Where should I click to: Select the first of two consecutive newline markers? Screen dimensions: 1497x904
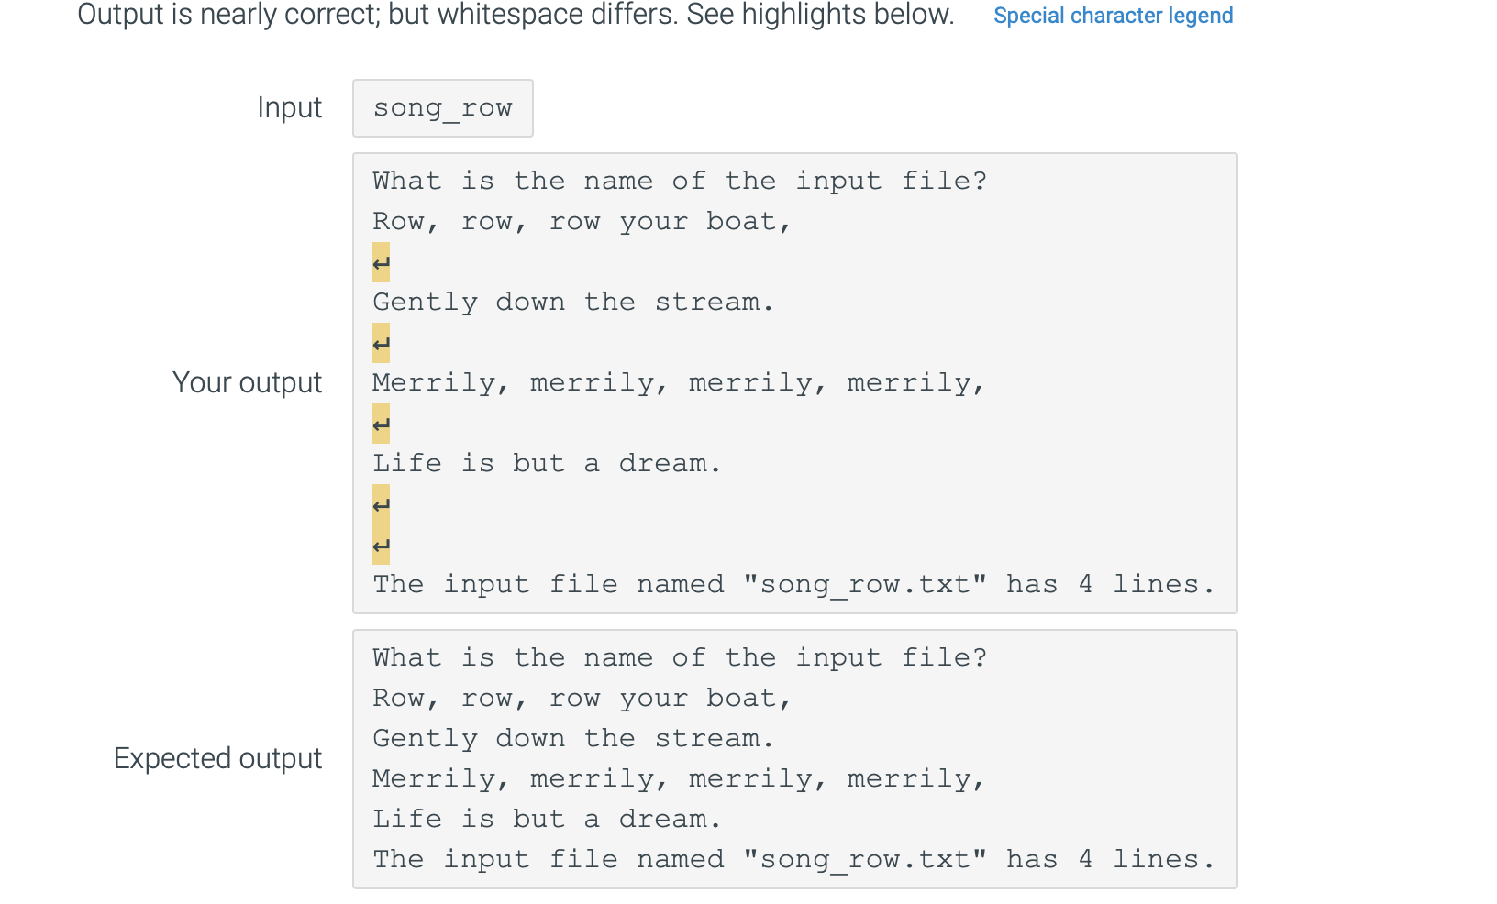point(380,503)
